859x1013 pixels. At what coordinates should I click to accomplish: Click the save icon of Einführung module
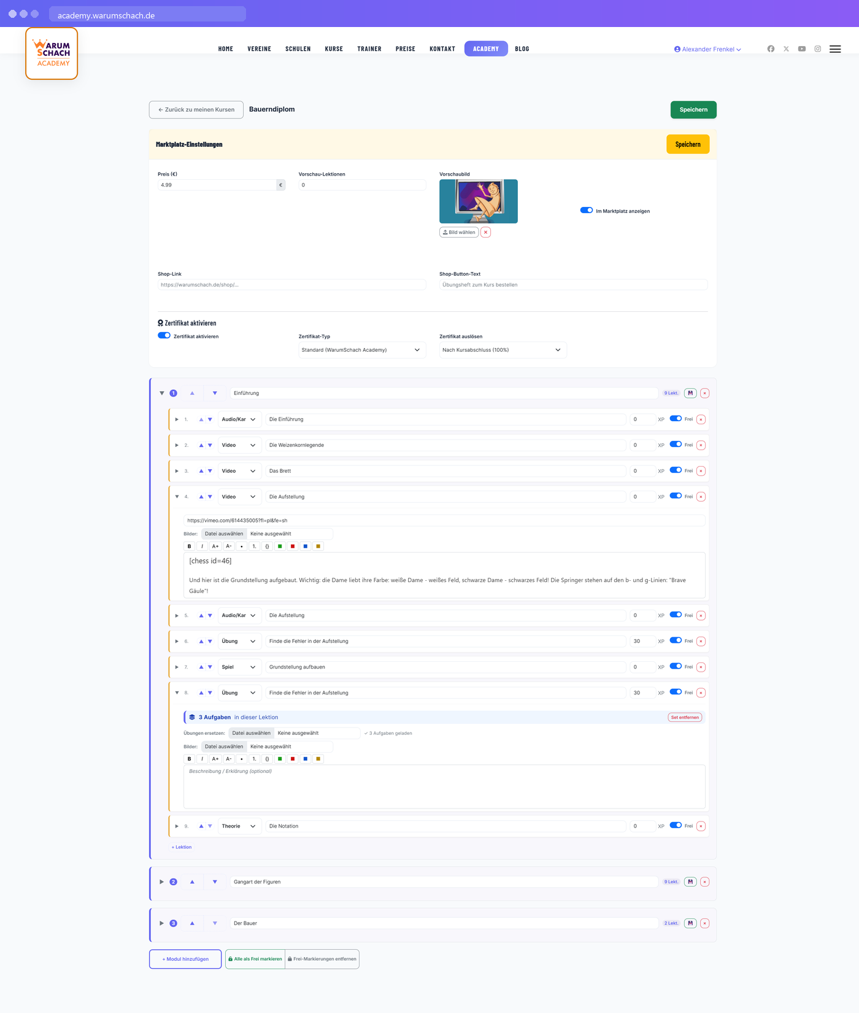pos(690,393)
